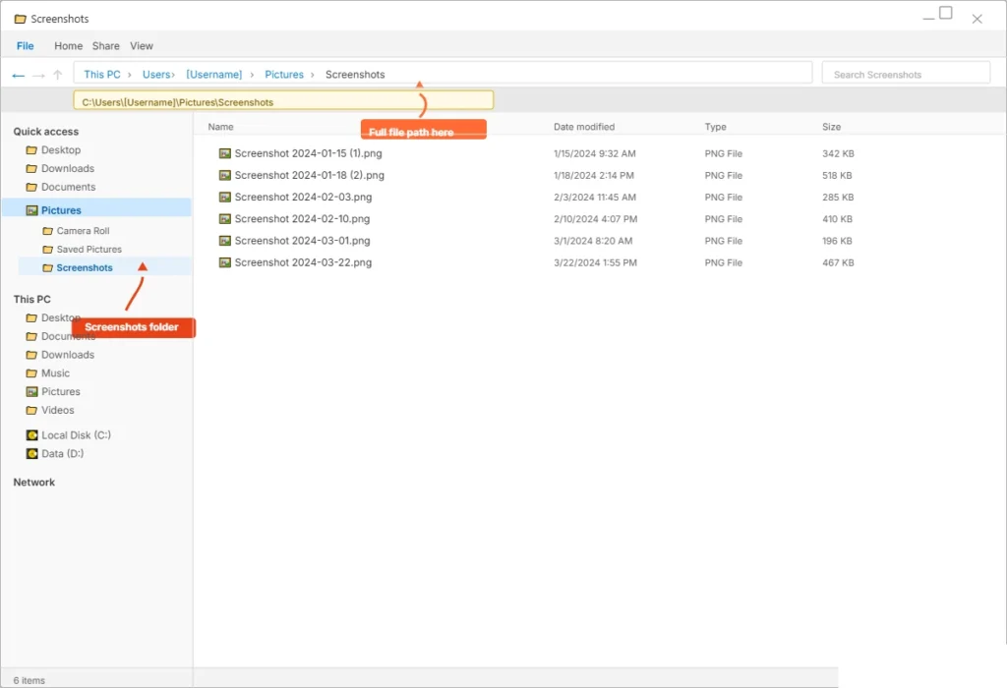Click the up directory arrow
The width and height of the screenshot is (1007, 688).
58,75
